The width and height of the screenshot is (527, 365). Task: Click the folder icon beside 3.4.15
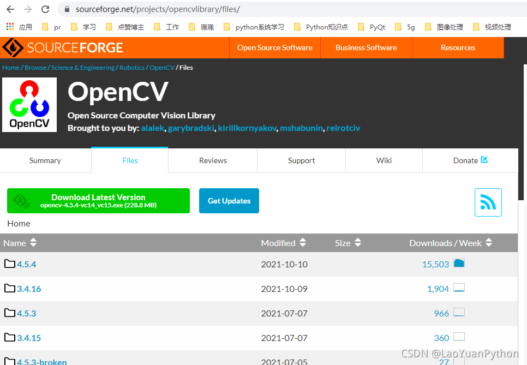click(10, 337)
